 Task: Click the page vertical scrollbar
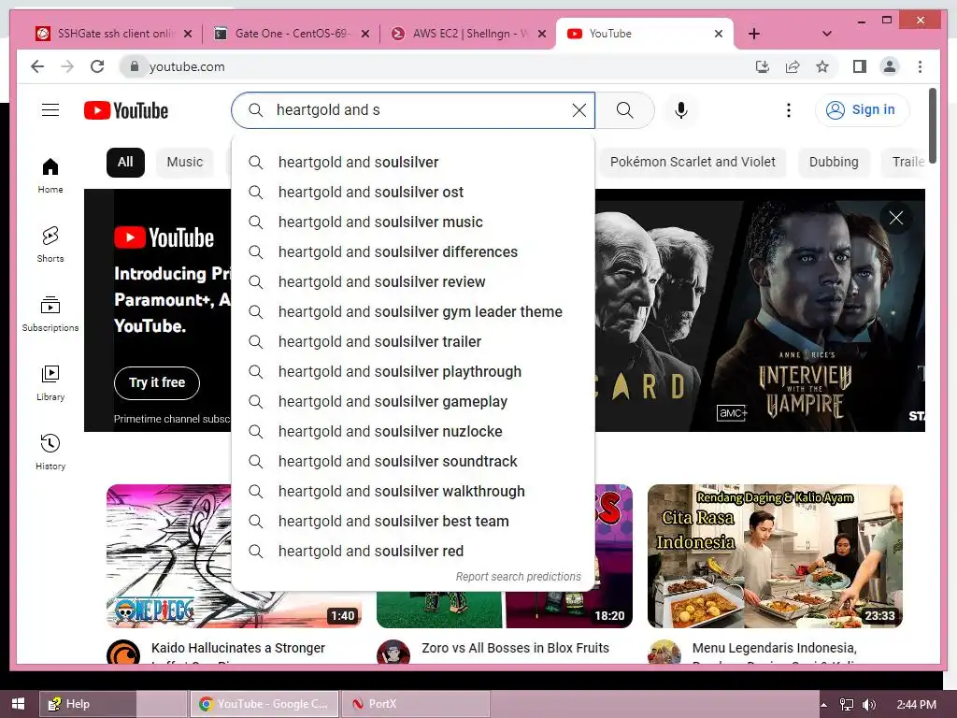933,125
